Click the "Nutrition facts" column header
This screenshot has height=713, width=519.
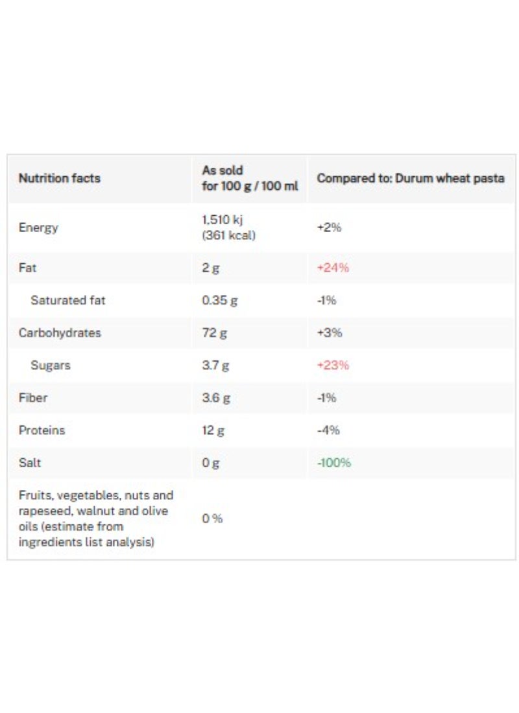click(60, 178)
